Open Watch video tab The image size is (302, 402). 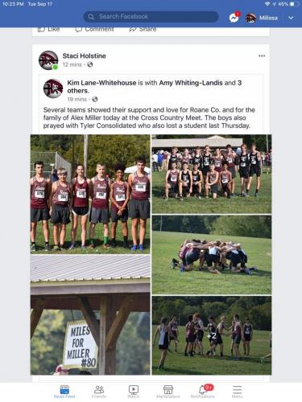[134, 392]
